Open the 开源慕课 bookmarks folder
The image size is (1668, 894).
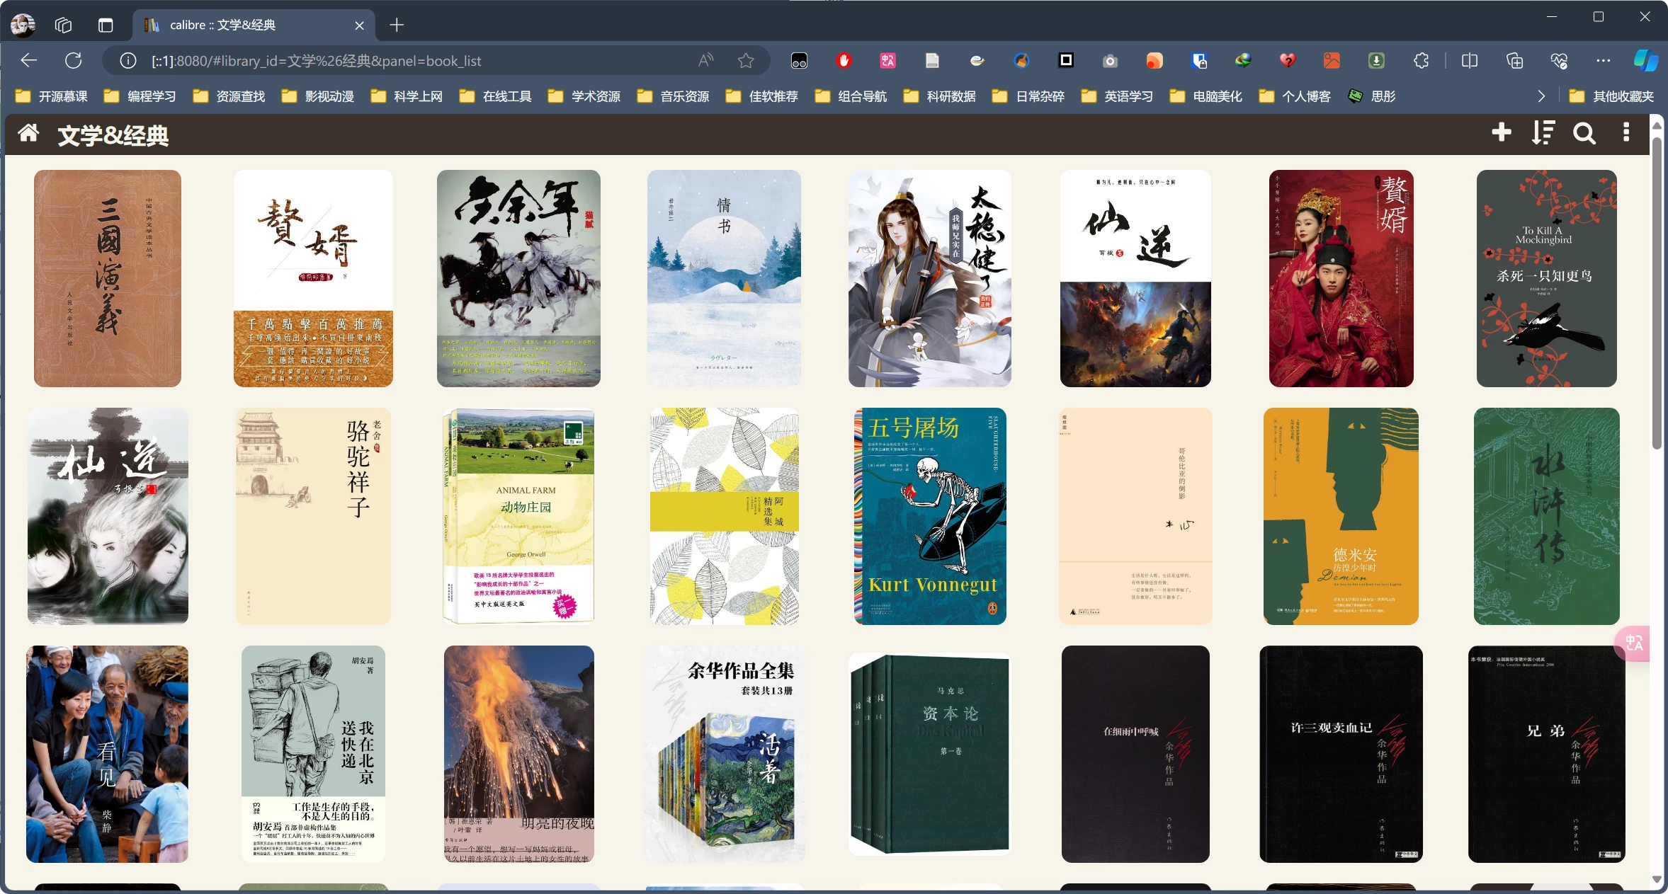point(51,96)
